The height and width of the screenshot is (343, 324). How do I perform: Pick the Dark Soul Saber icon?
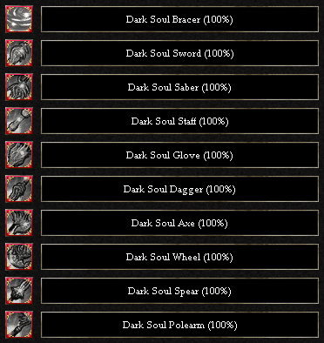pyautogui.click(x=19, y=87)
